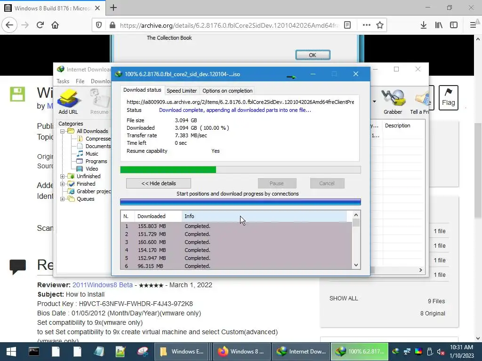Open the Tasks menu in IDM
The height and width of the screenshot is (361, 482).
[x=63, y=81]
